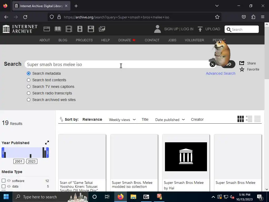The width and height of the screenshot is (269, 202).
Task: Check the software media type checkbox
Action: (x=3, y=180)
